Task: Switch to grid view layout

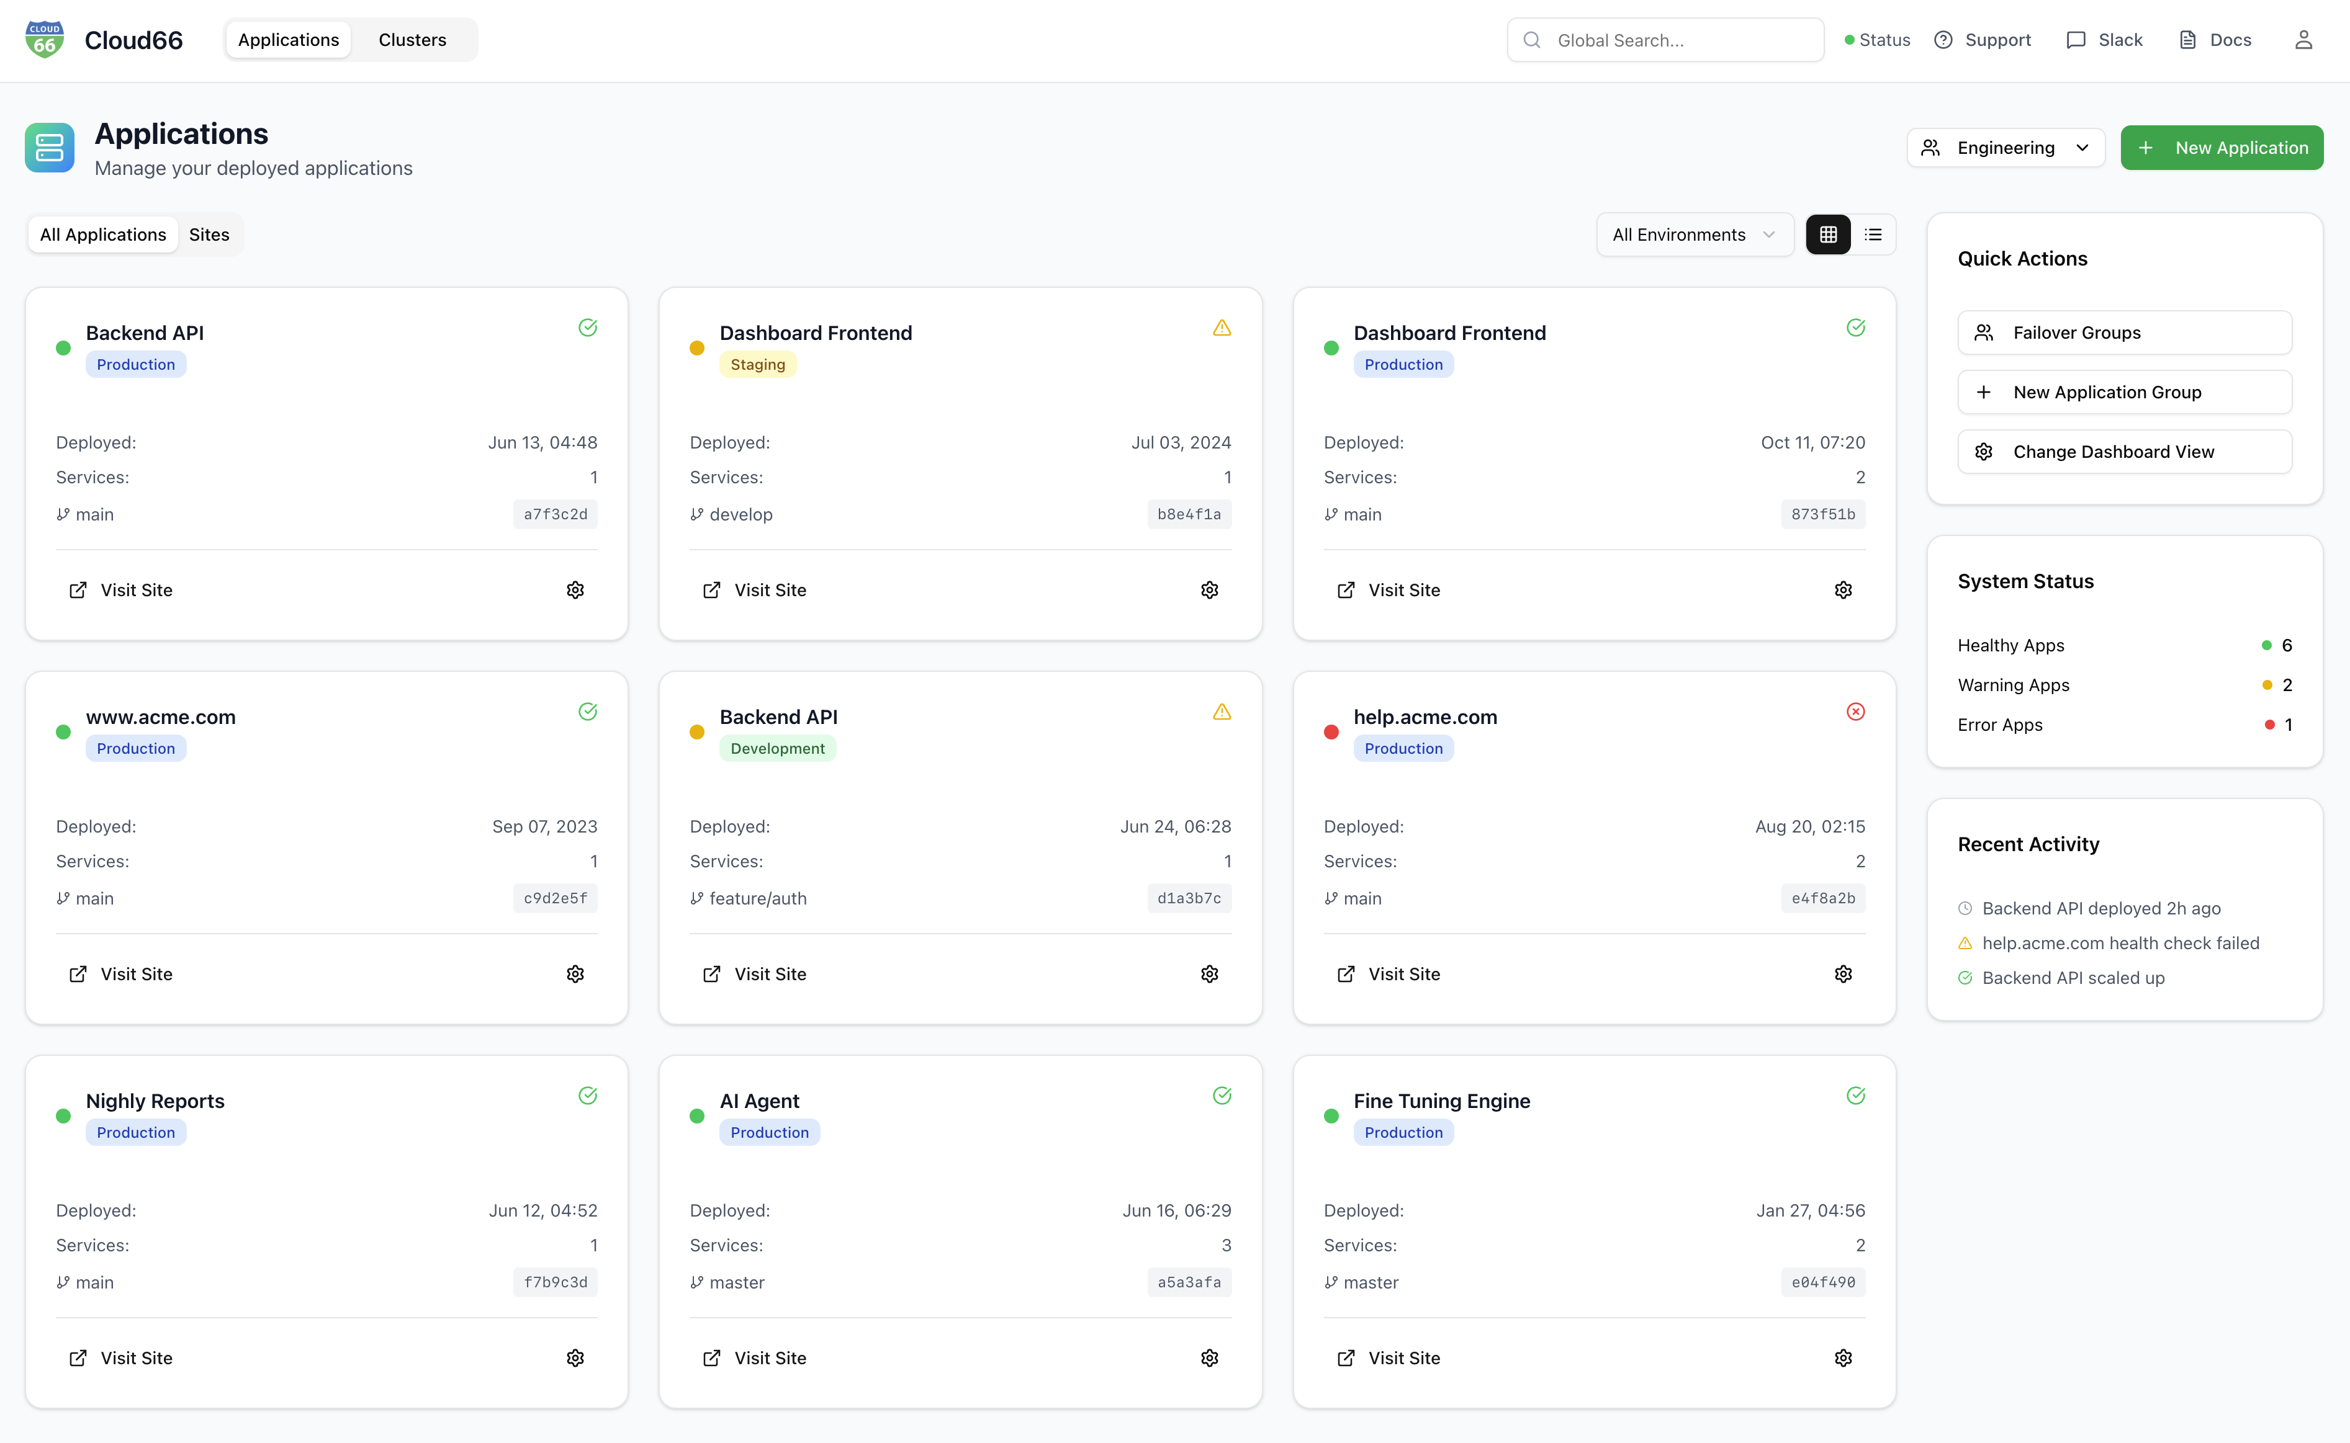Action: point(1827,235)
